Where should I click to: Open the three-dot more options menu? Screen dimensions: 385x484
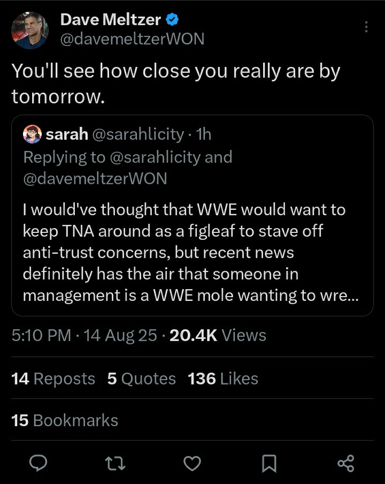click(366, 27)
